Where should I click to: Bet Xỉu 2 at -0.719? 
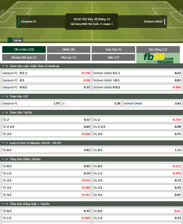tap(137, 120)
